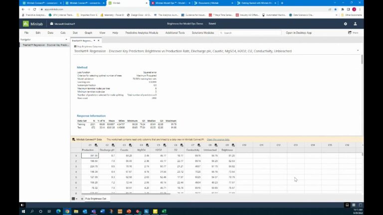Viewport: 383px width, 215px height.
Task: Open the worksheet list dropdown at bottom left
Action: tap(74, 199)
